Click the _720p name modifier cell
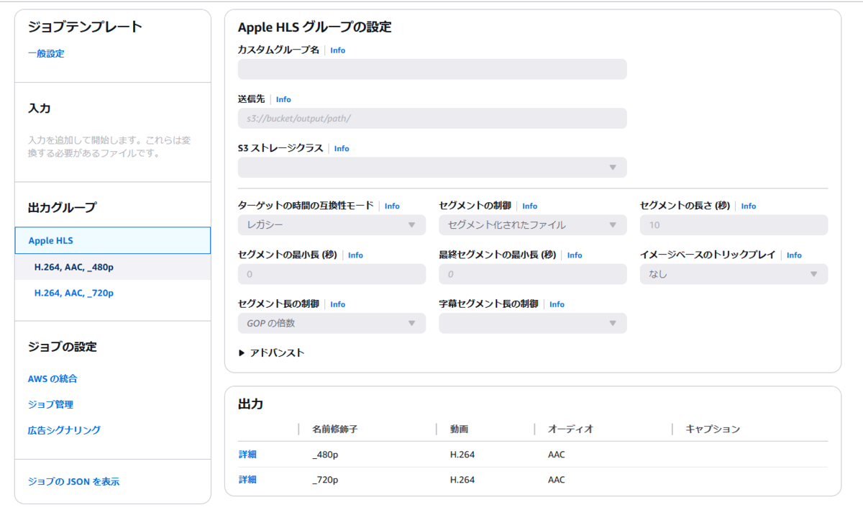Image resolution: width=863 pixels, height=510 pixels. [325, 480]
